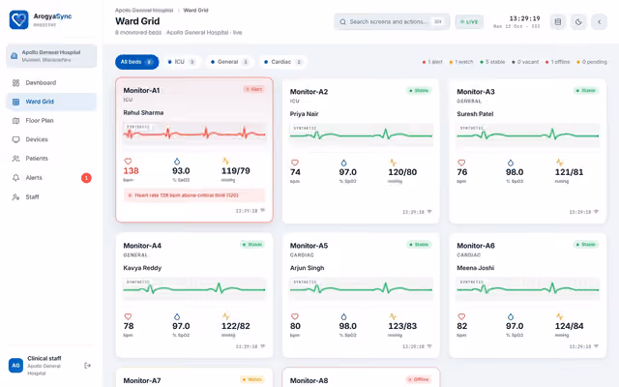Click the SpO2 droplet icon on Monitor-A2
The image size is (619, 387).
tap(344, 163)
